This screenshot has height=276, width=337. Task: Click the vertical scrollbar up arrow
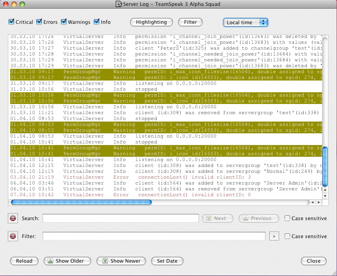tap(325, 190)
